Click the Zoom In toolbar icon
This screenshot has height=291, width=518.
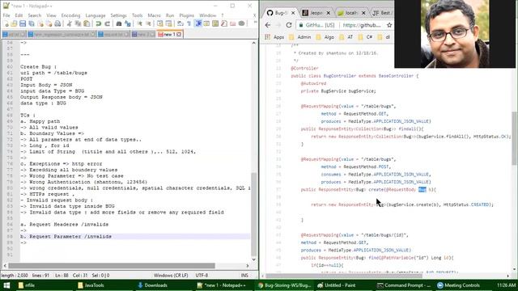coord(140,23)
